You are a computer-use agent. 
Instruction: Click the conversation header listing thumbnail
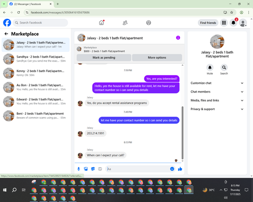[x=81, y=38]
